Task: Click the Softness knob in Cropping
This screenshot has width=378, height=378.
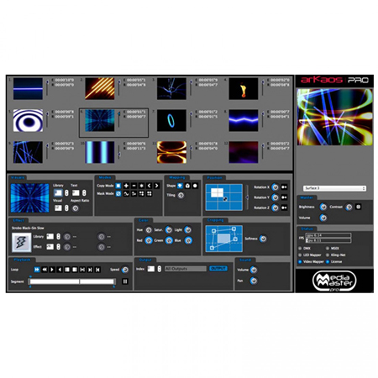Action: [263, 239]
